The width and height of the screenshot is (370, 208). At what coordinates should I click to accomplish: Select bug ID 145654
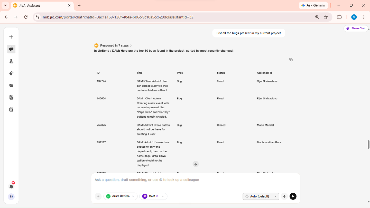tap(101, 99)
